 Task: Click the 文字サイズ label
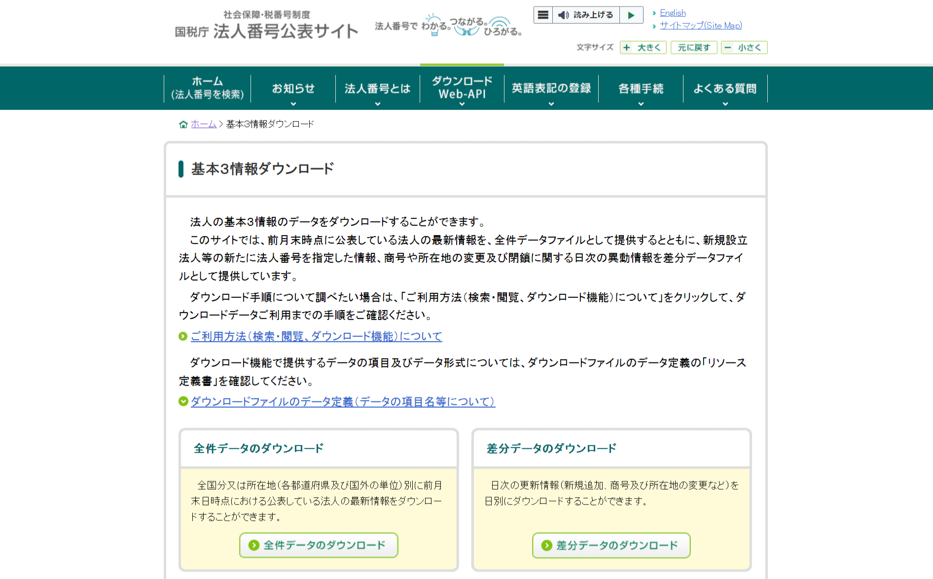(x=595, y=47)
